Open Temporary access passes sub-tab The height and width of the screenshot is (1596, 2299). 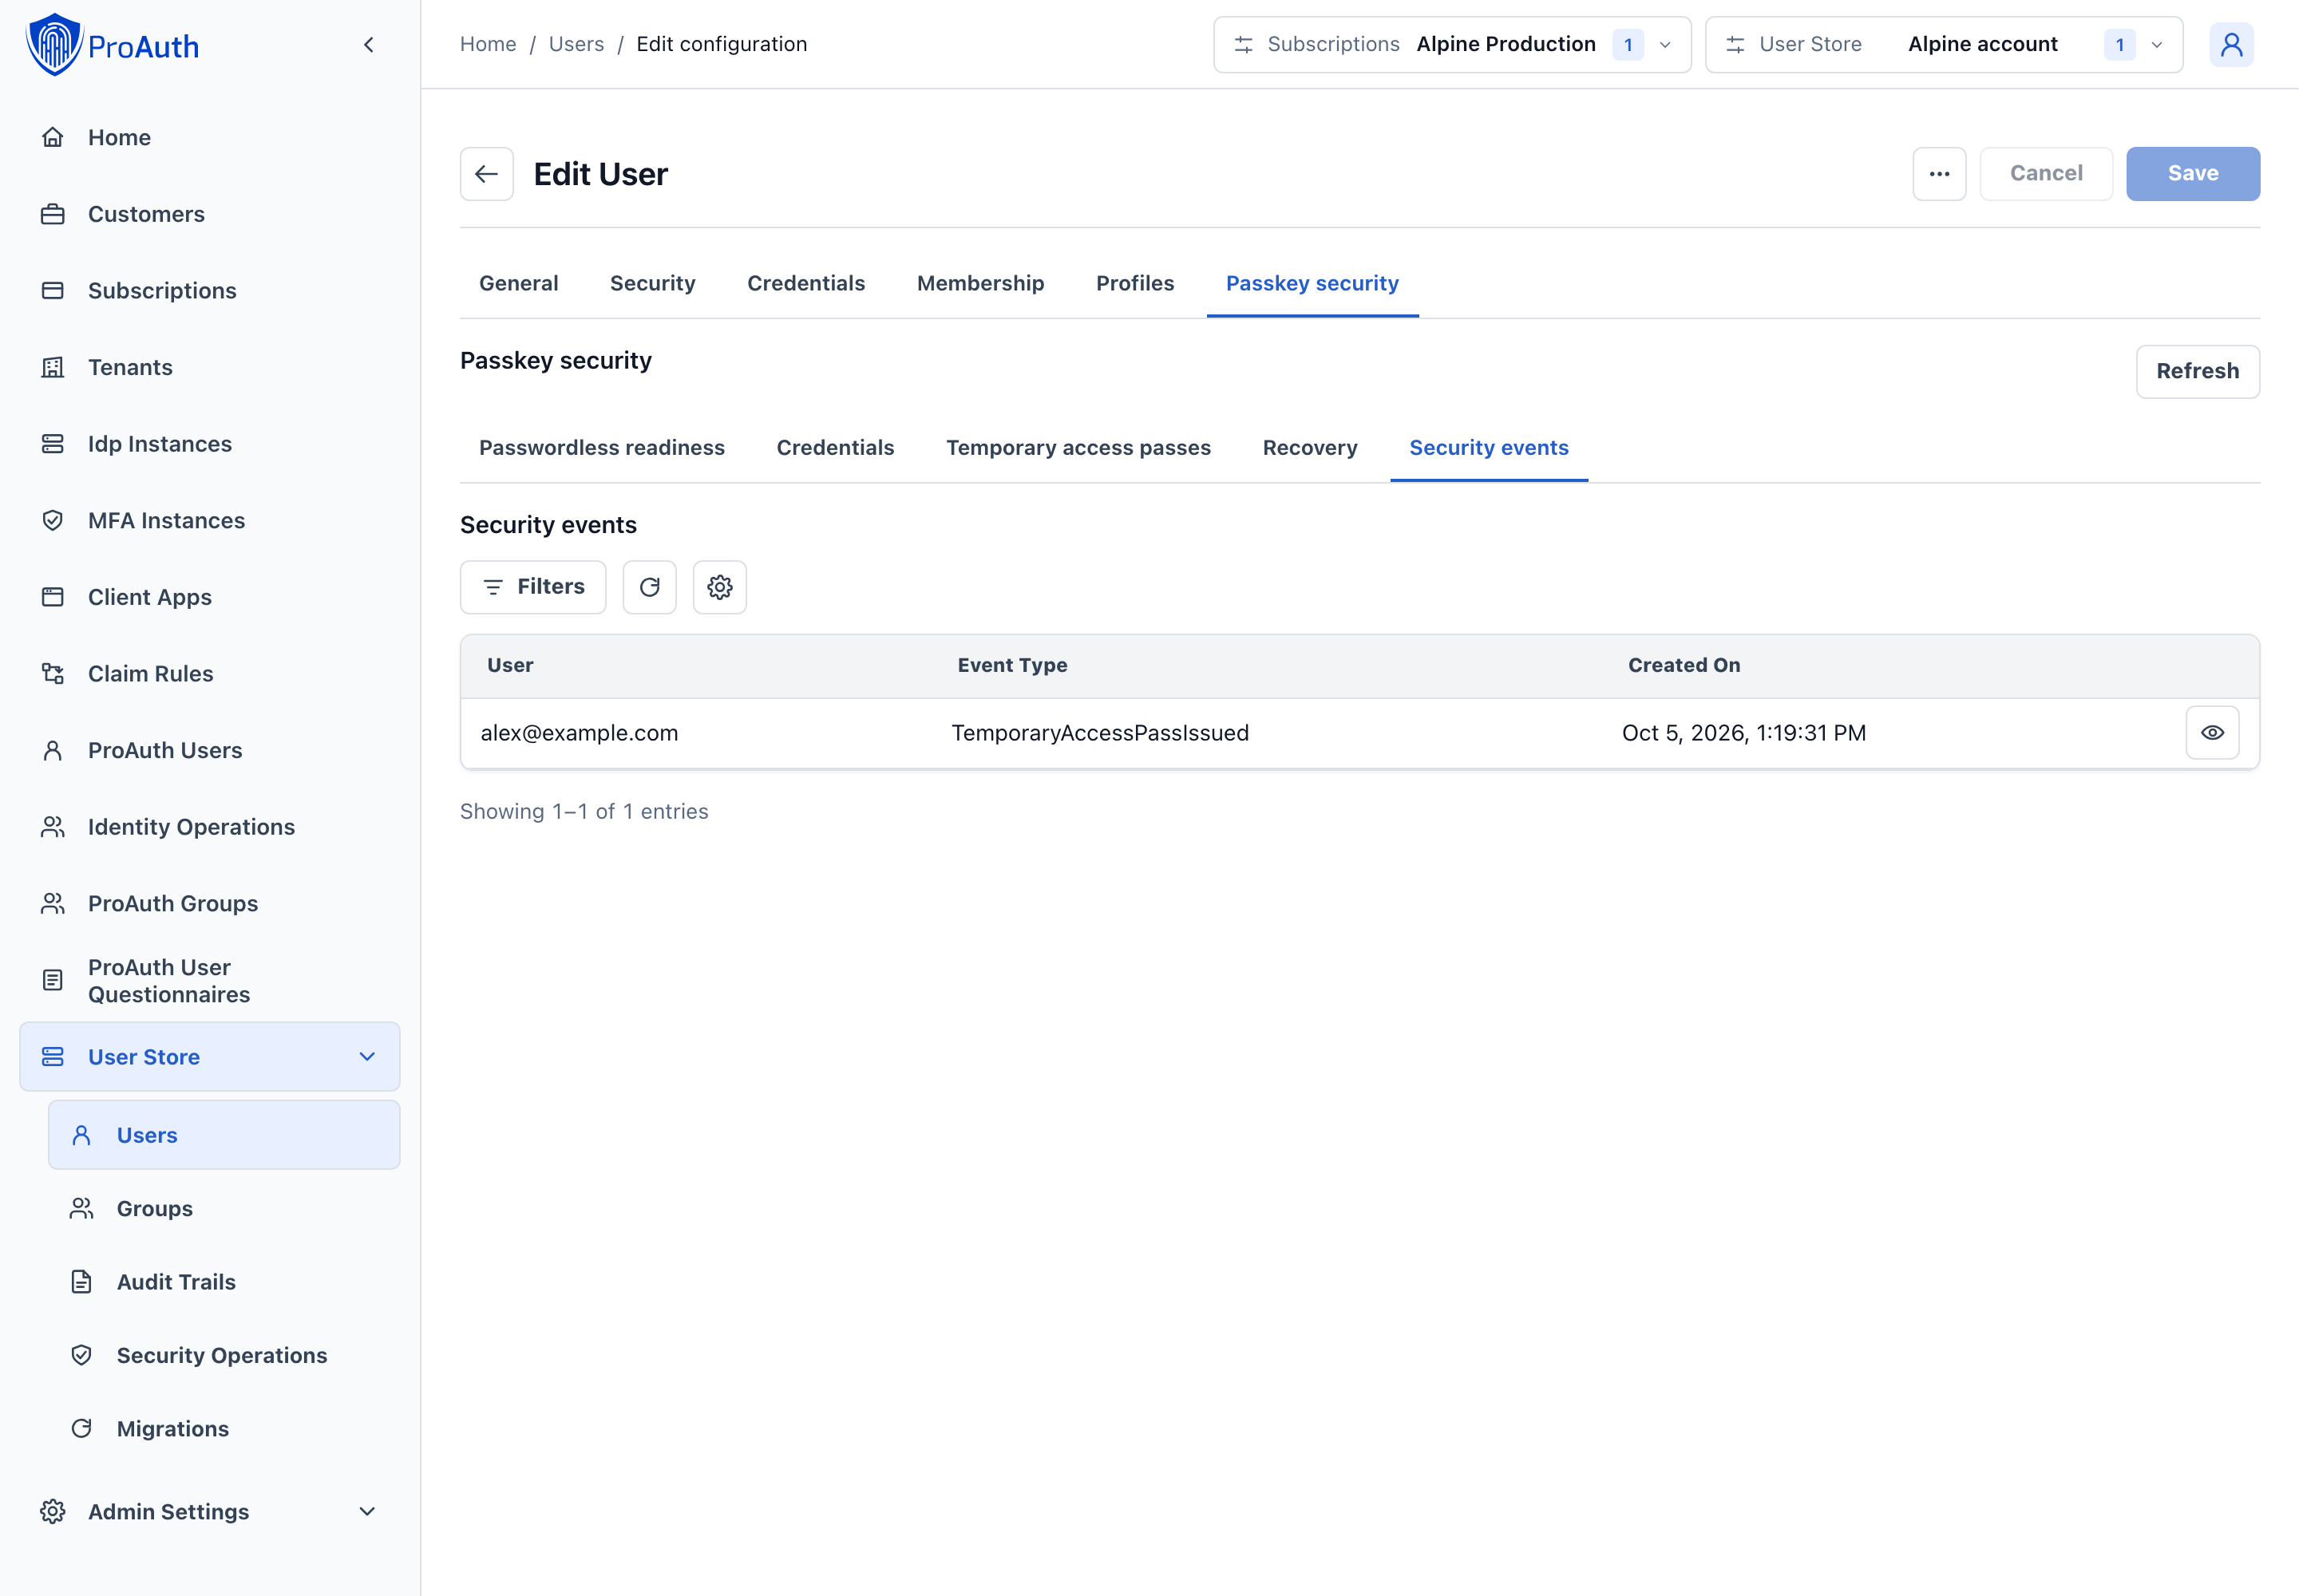tap(1078, 448)
